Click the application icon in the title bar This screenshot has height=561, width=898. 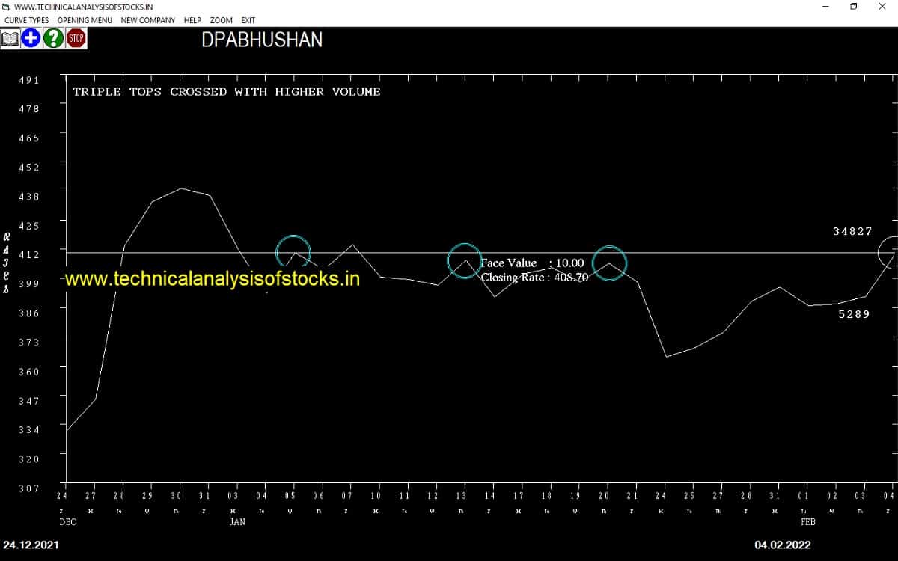pos(7,6)
